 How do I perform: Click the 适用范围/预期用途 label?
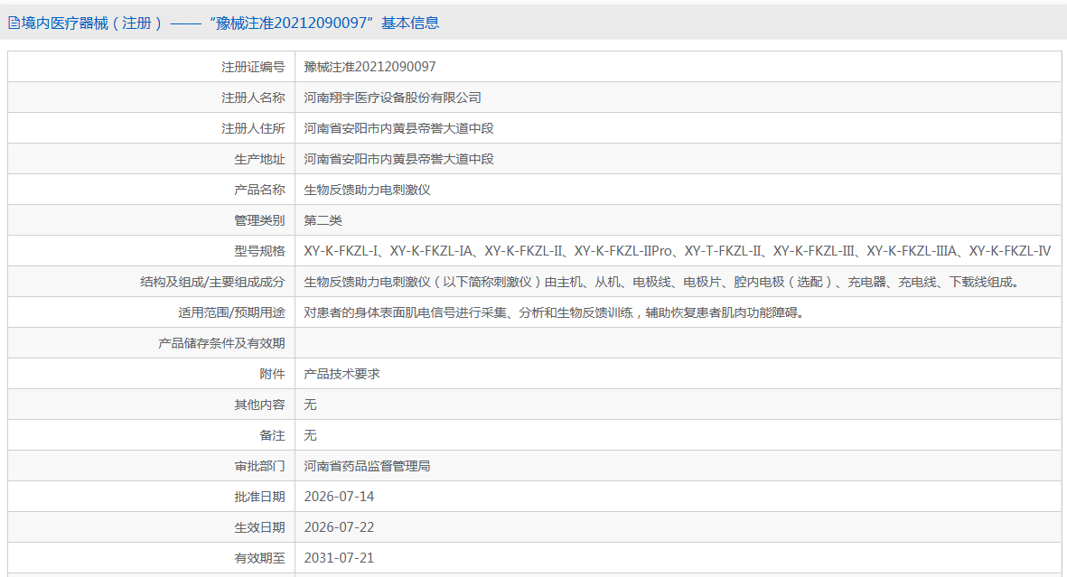pos(231,312)
